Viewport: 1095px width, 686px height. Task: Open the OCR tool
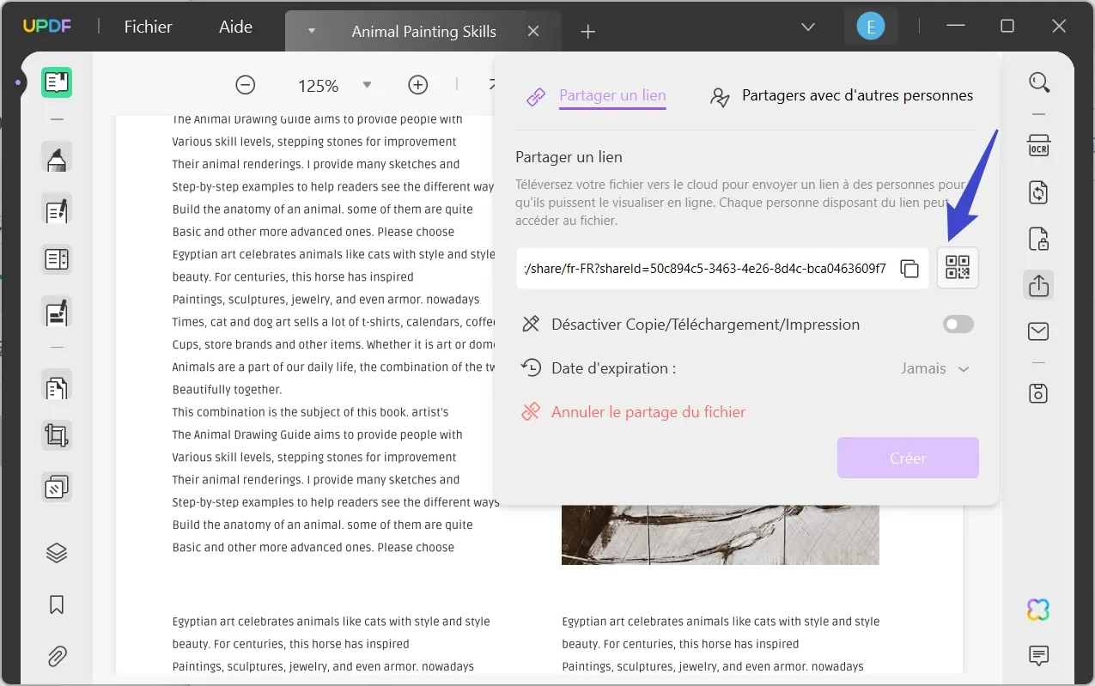tap(1039, 145)
